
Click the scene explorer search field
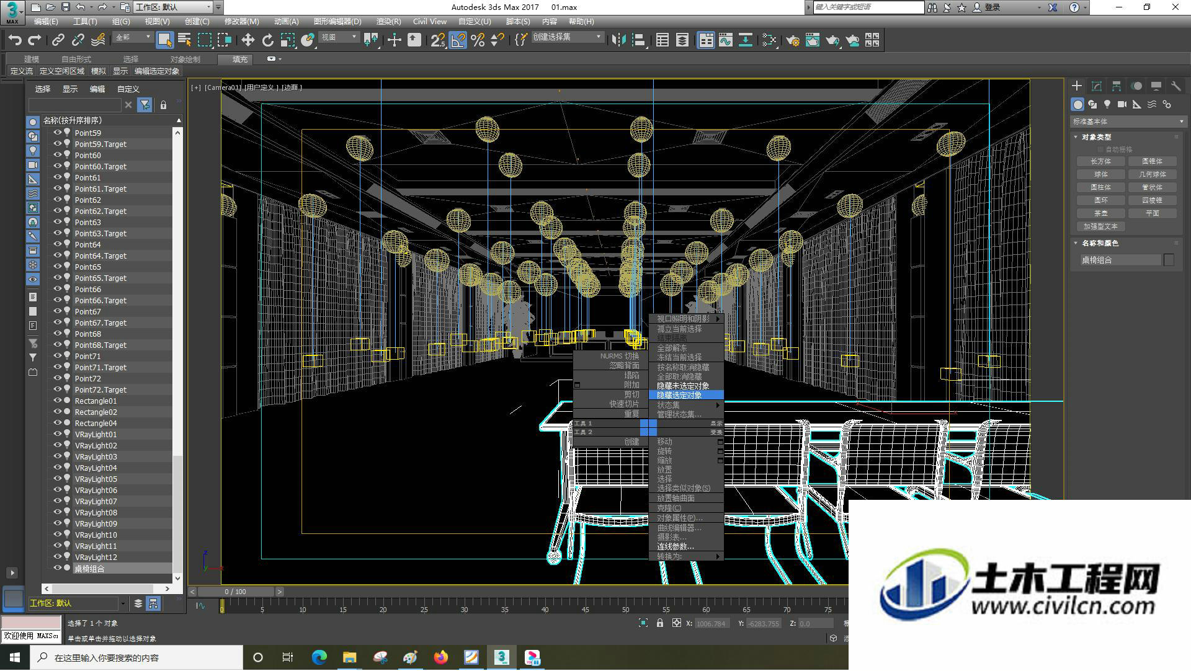pyautogui.click(x=75, y=105)
